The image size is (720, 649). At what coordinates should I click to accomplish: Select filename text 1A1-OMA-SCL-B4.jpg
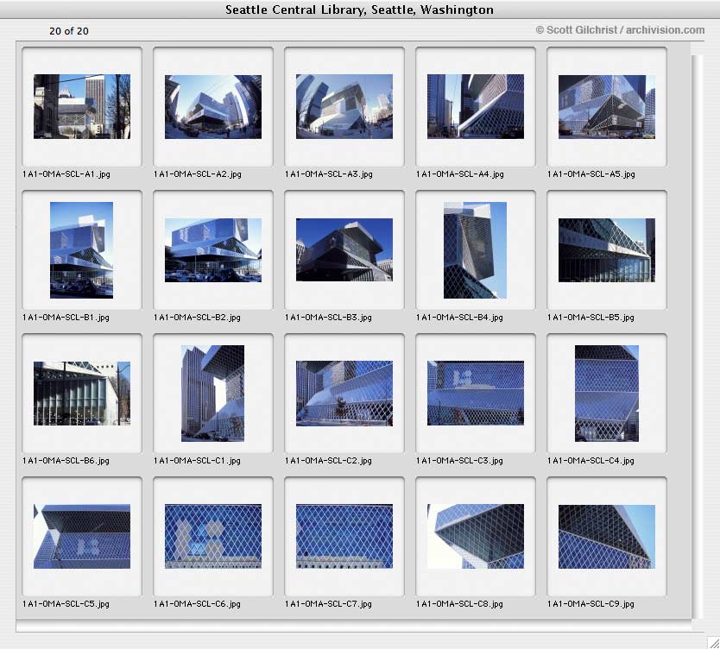coord(459,317)
